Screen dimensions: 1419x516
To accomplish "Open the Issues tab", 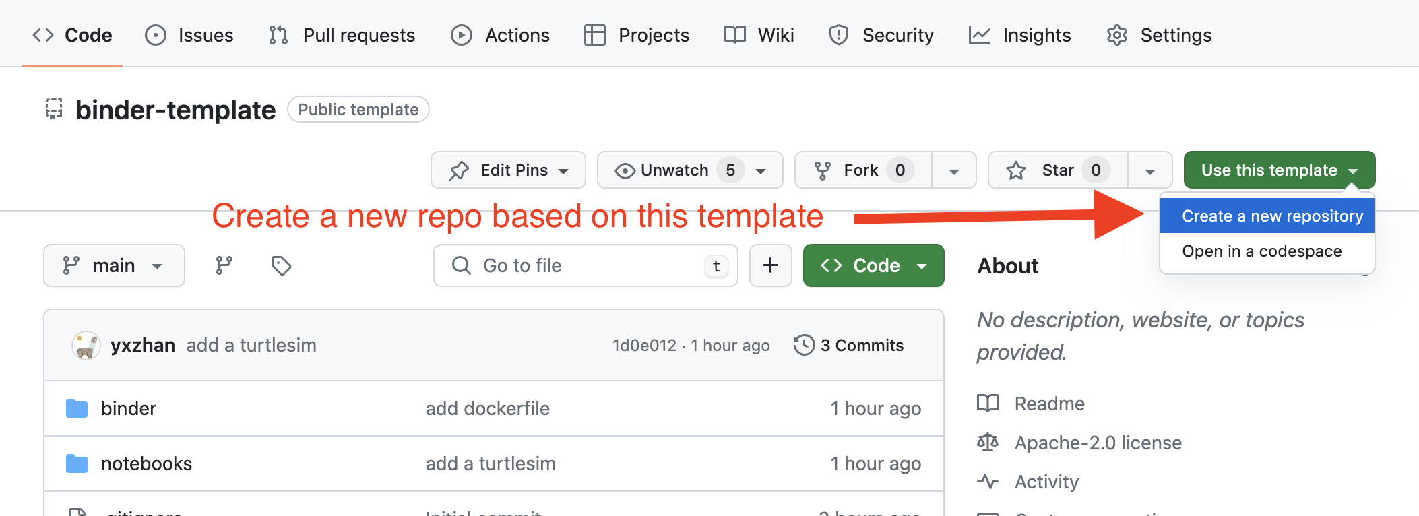I will point(189,35).
